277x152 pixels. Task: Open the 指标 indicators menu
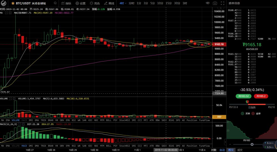(x=66, y=3)
